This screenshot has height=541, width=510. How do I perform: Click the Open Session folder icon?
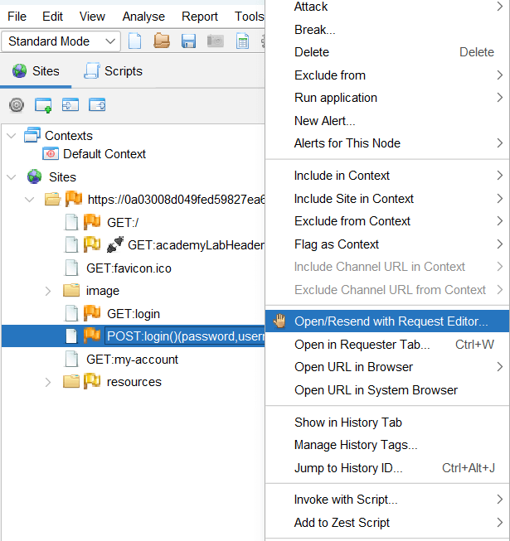162,41
